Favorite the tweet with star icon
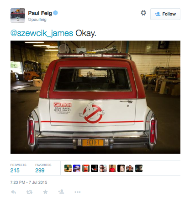 (45, 192)
